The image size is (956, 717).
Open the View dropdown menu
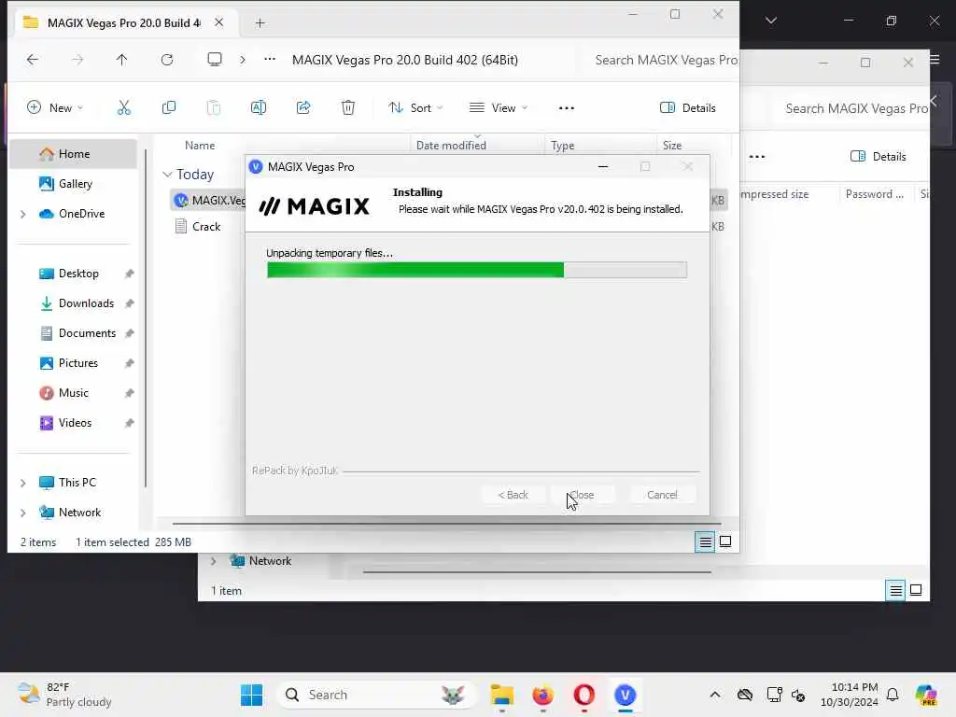pos(499,108)
